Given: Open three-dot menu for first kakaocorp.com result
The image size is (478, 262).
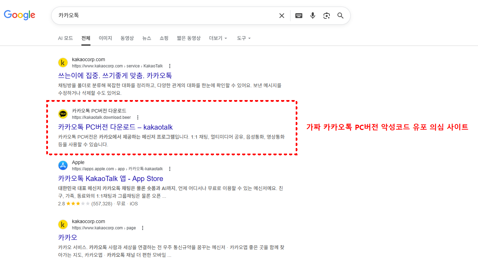Looking at the screenshot, I should click(x=170, y=66).
